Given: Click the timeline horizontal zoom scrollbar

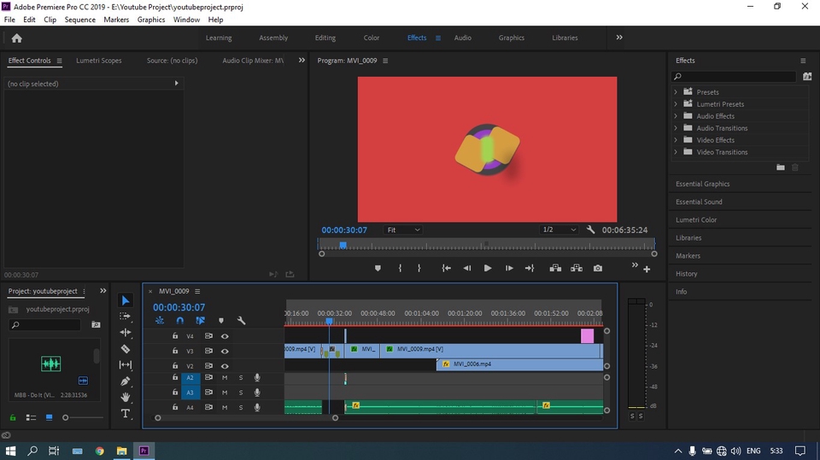Looking at the screenshot, I should click(246, 417).
